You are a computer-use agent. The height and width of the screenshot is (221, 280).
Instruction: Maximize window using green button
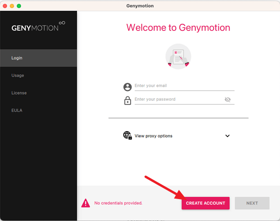[x=19, y=6]
